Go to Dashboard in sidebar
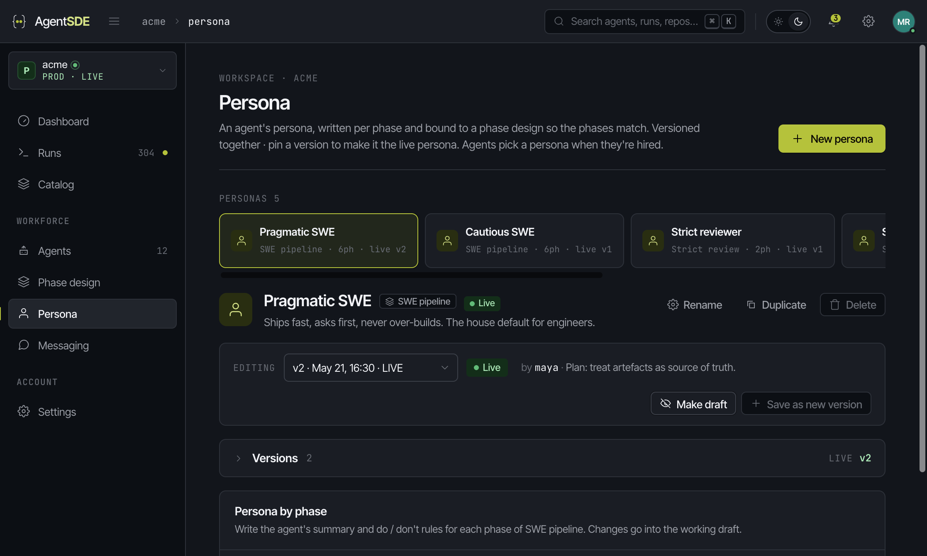 pos(93,121)
